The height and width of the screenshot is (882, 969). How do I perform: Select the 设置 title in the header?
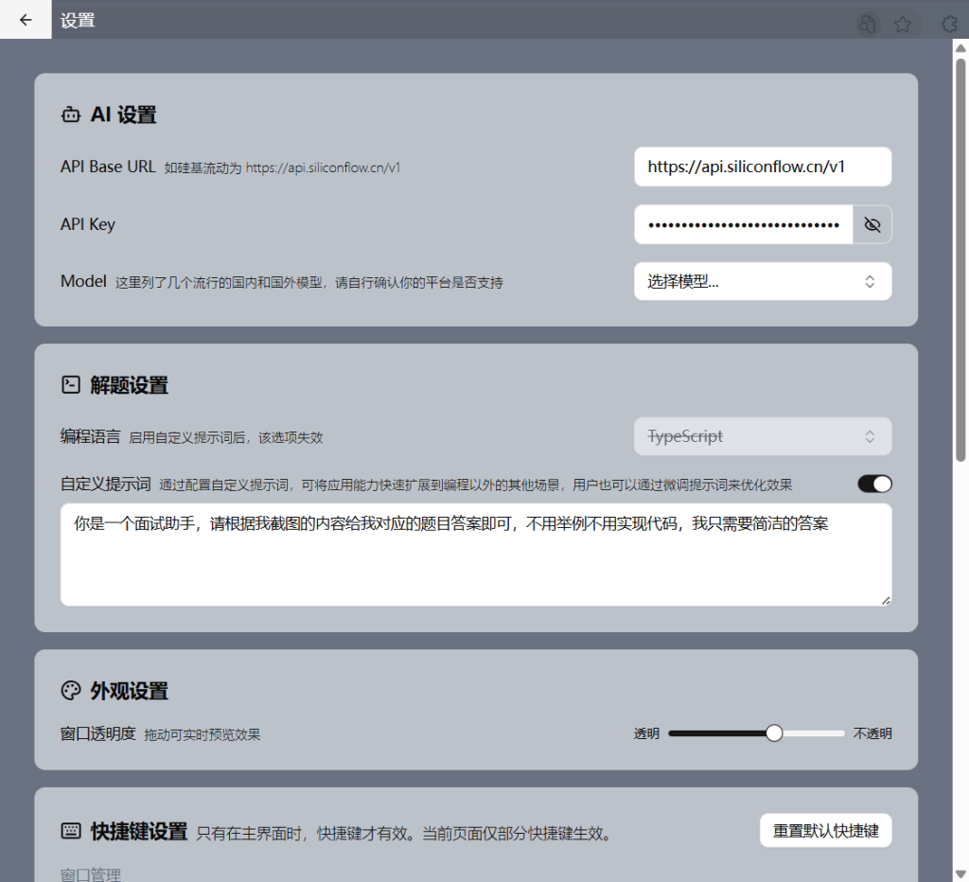point(78,19)
